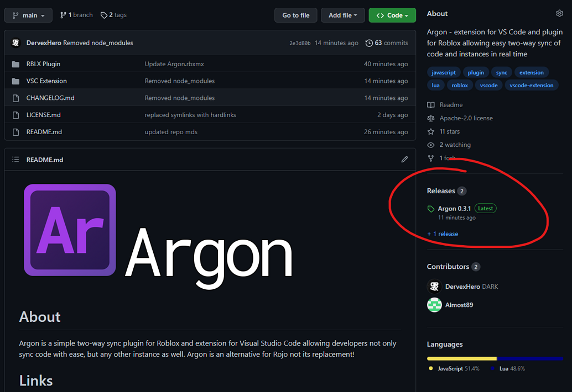
Task: Click the Apache-2.0 license scale icon
Action: coord(430,118)
